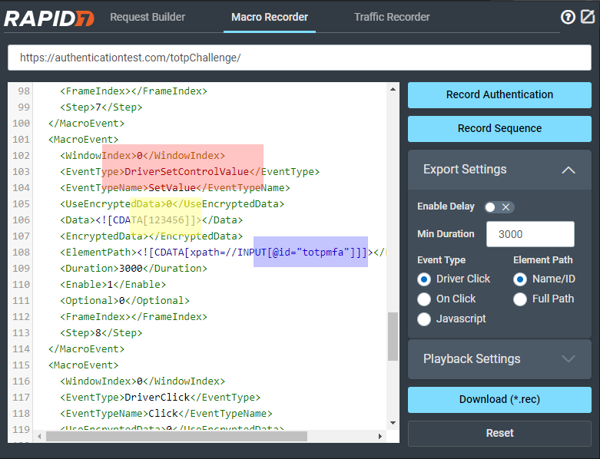Screen dimensions: 600x459
Task: Select the Driver Click event type
Action: pos(424,279)
